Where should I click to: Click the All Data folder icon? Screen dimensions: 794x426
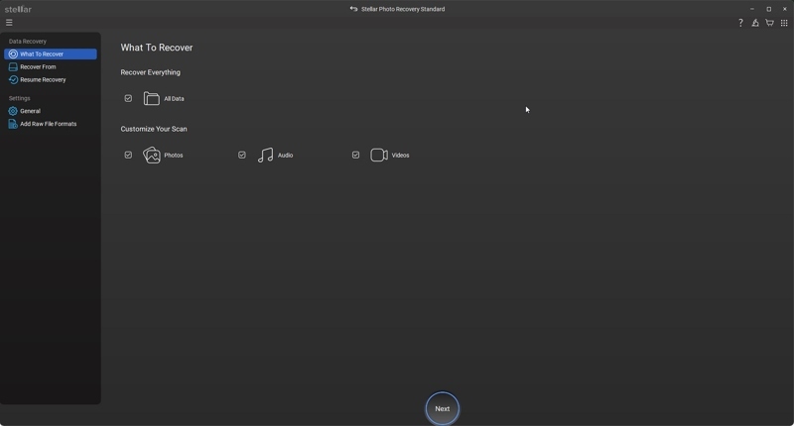(152, 99)
